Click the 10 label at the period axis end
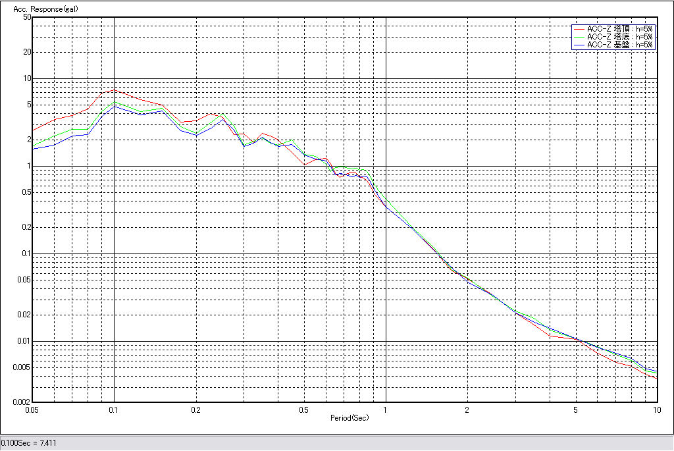Image resolution: width=674 pixels, height=451 pixels. (x=656, y=410)
